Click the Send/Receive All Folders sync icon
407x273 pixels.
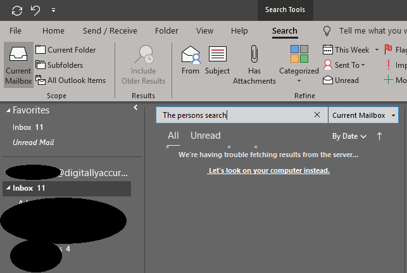point(17,11)
